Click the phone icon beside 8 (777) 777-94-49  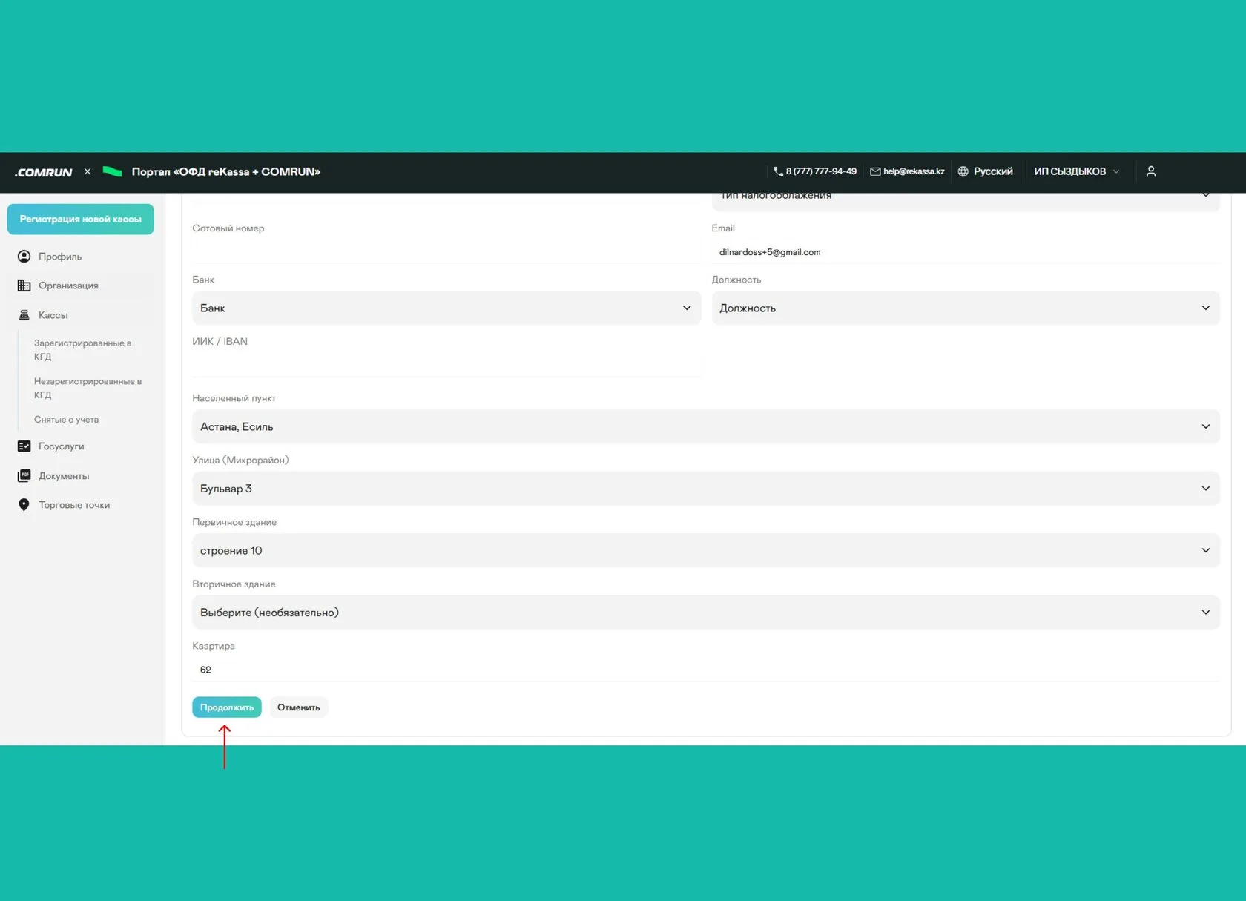[778, 171]
